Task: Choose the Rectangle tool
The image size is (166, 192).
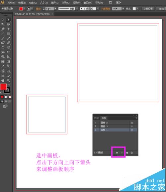Action: pyautogui.click(x=8, y=34)
